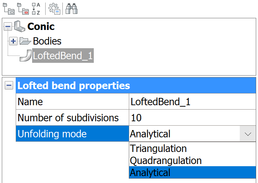The height and width of the screenshot is (183, 258).
Task: Choose Triangulation unfolding mode
Action: 158,149
